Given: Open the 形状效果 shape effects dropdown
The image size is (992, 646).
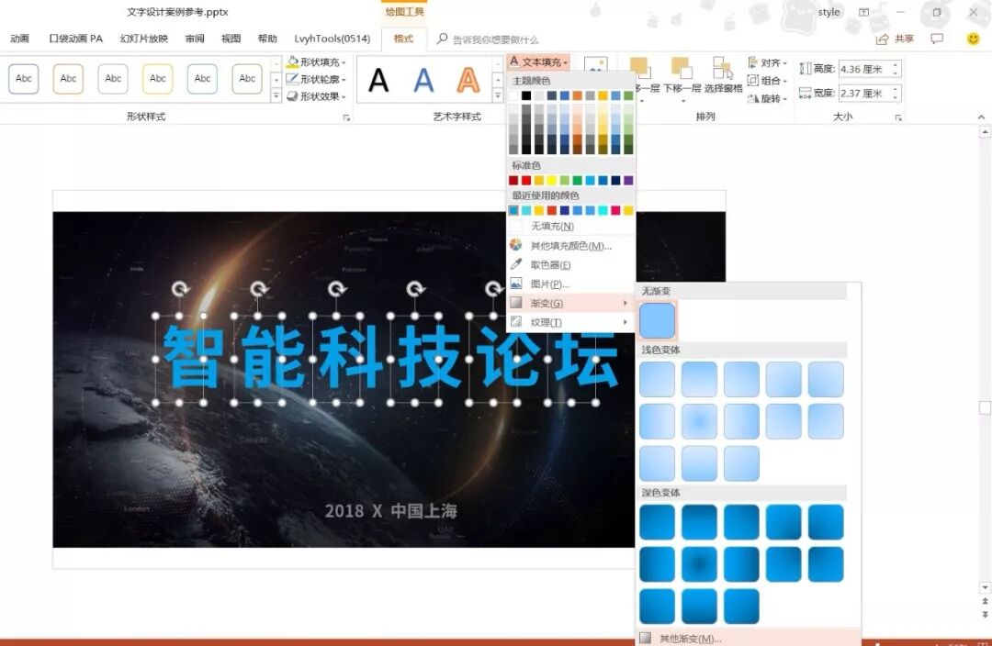Looking at the screenshot, I should (x=316, y=96).
